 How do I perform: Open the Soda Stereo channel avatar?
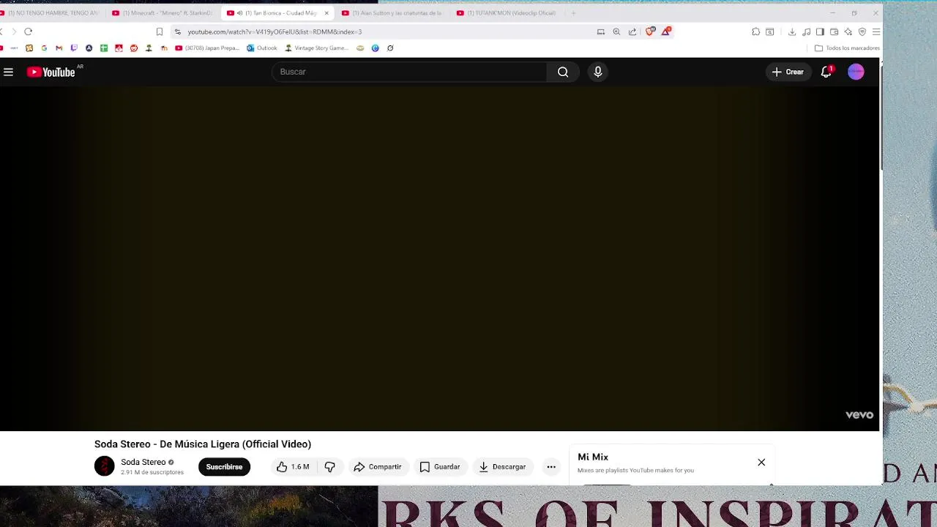pos(105,466)
